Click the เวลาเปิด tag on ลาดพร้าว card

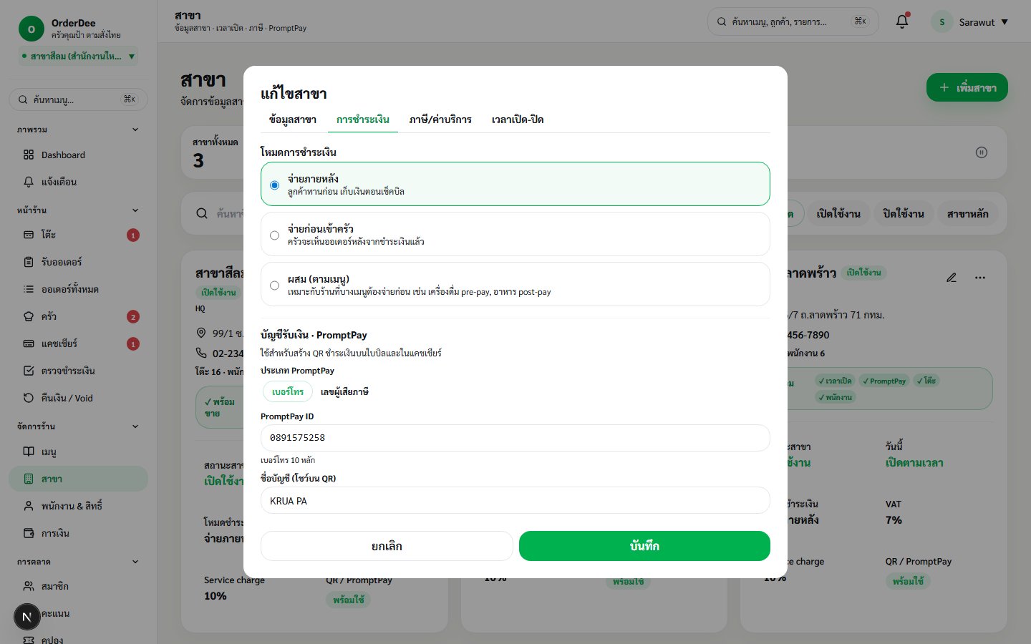coord(836,381)
